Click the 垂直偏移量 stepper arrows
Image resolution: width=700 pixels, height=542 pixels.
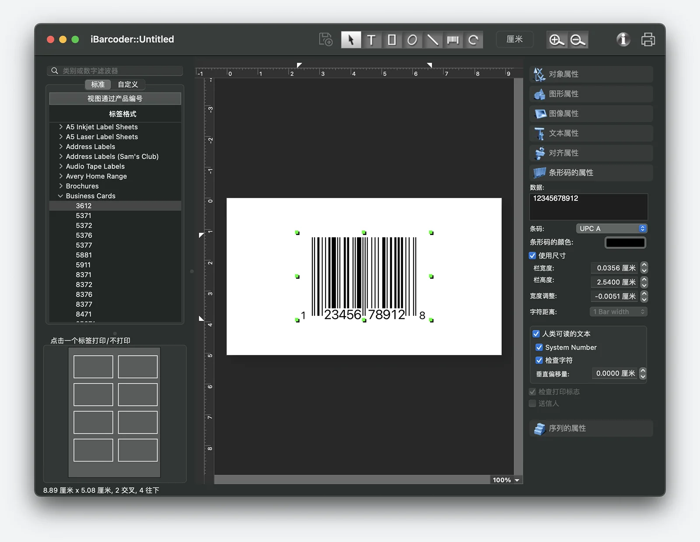(x=643, y=373)
